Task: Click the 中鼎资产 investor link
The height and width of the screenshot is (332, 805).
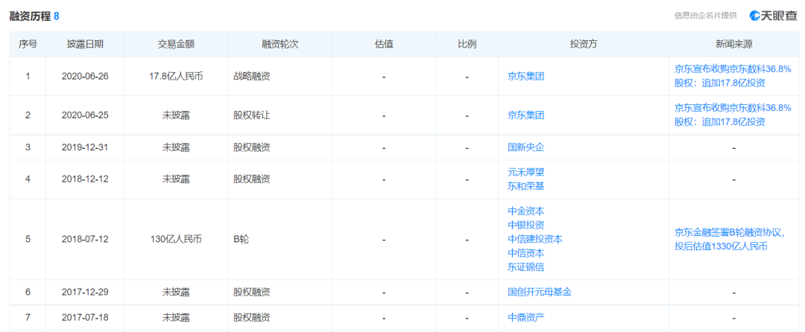Action: [x=525, y=318]
